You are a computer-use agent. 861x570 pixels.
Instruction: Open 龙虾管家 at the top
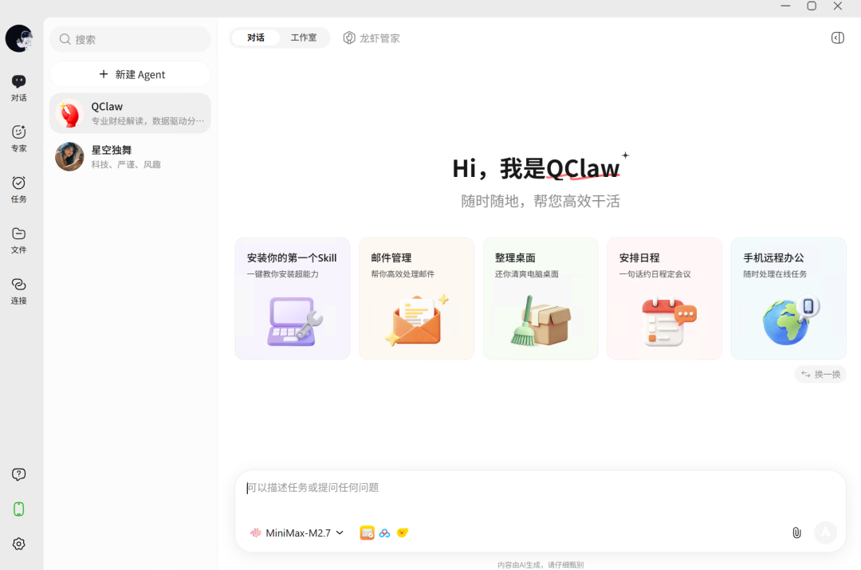click(x=372, y=37)
